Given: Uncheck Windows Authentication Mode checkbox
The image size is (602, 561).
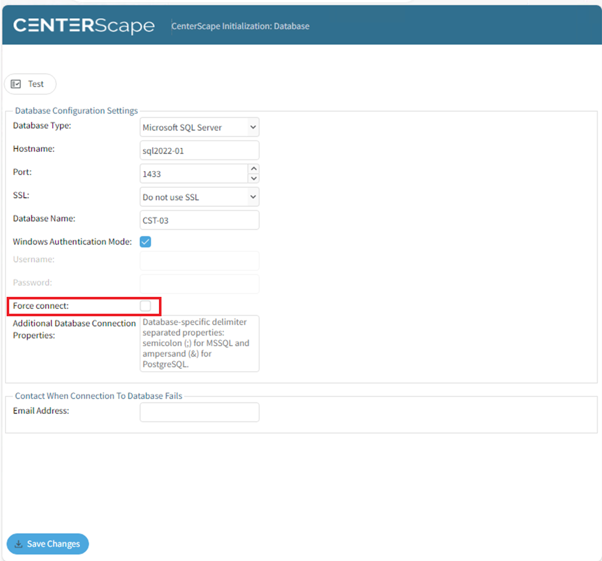Looking at the screenshot, I should [x=146, y=242].
